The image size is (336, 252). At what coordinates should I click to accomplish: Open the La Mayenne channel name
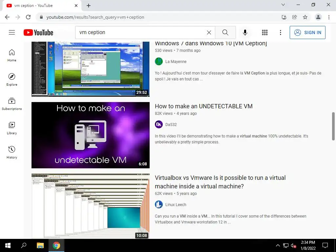click(x=176, y=61)
